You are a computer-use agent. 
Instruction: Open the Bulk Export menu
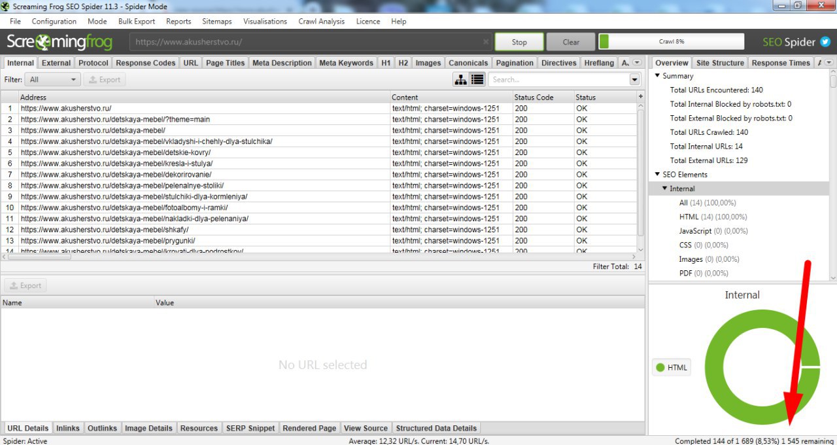[x=137, y=21]
